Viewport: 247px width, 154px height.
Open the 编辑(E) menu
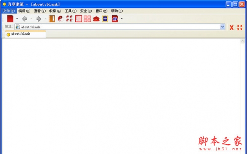[x=24, y=11]
